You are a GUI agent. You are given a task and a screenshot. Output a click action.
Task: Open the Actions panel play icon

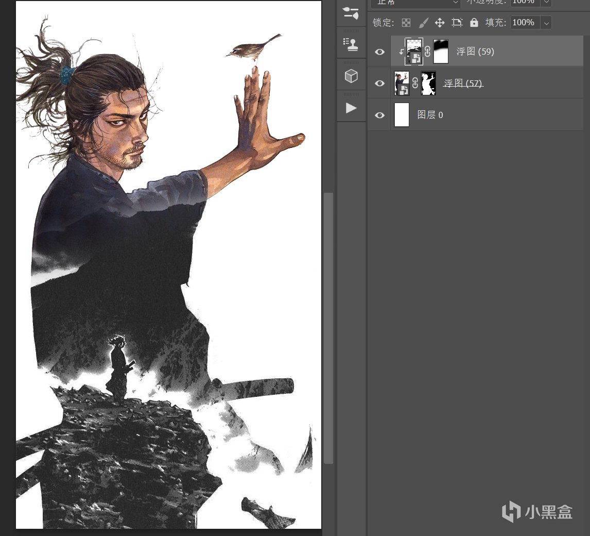(x=351, y=108)
